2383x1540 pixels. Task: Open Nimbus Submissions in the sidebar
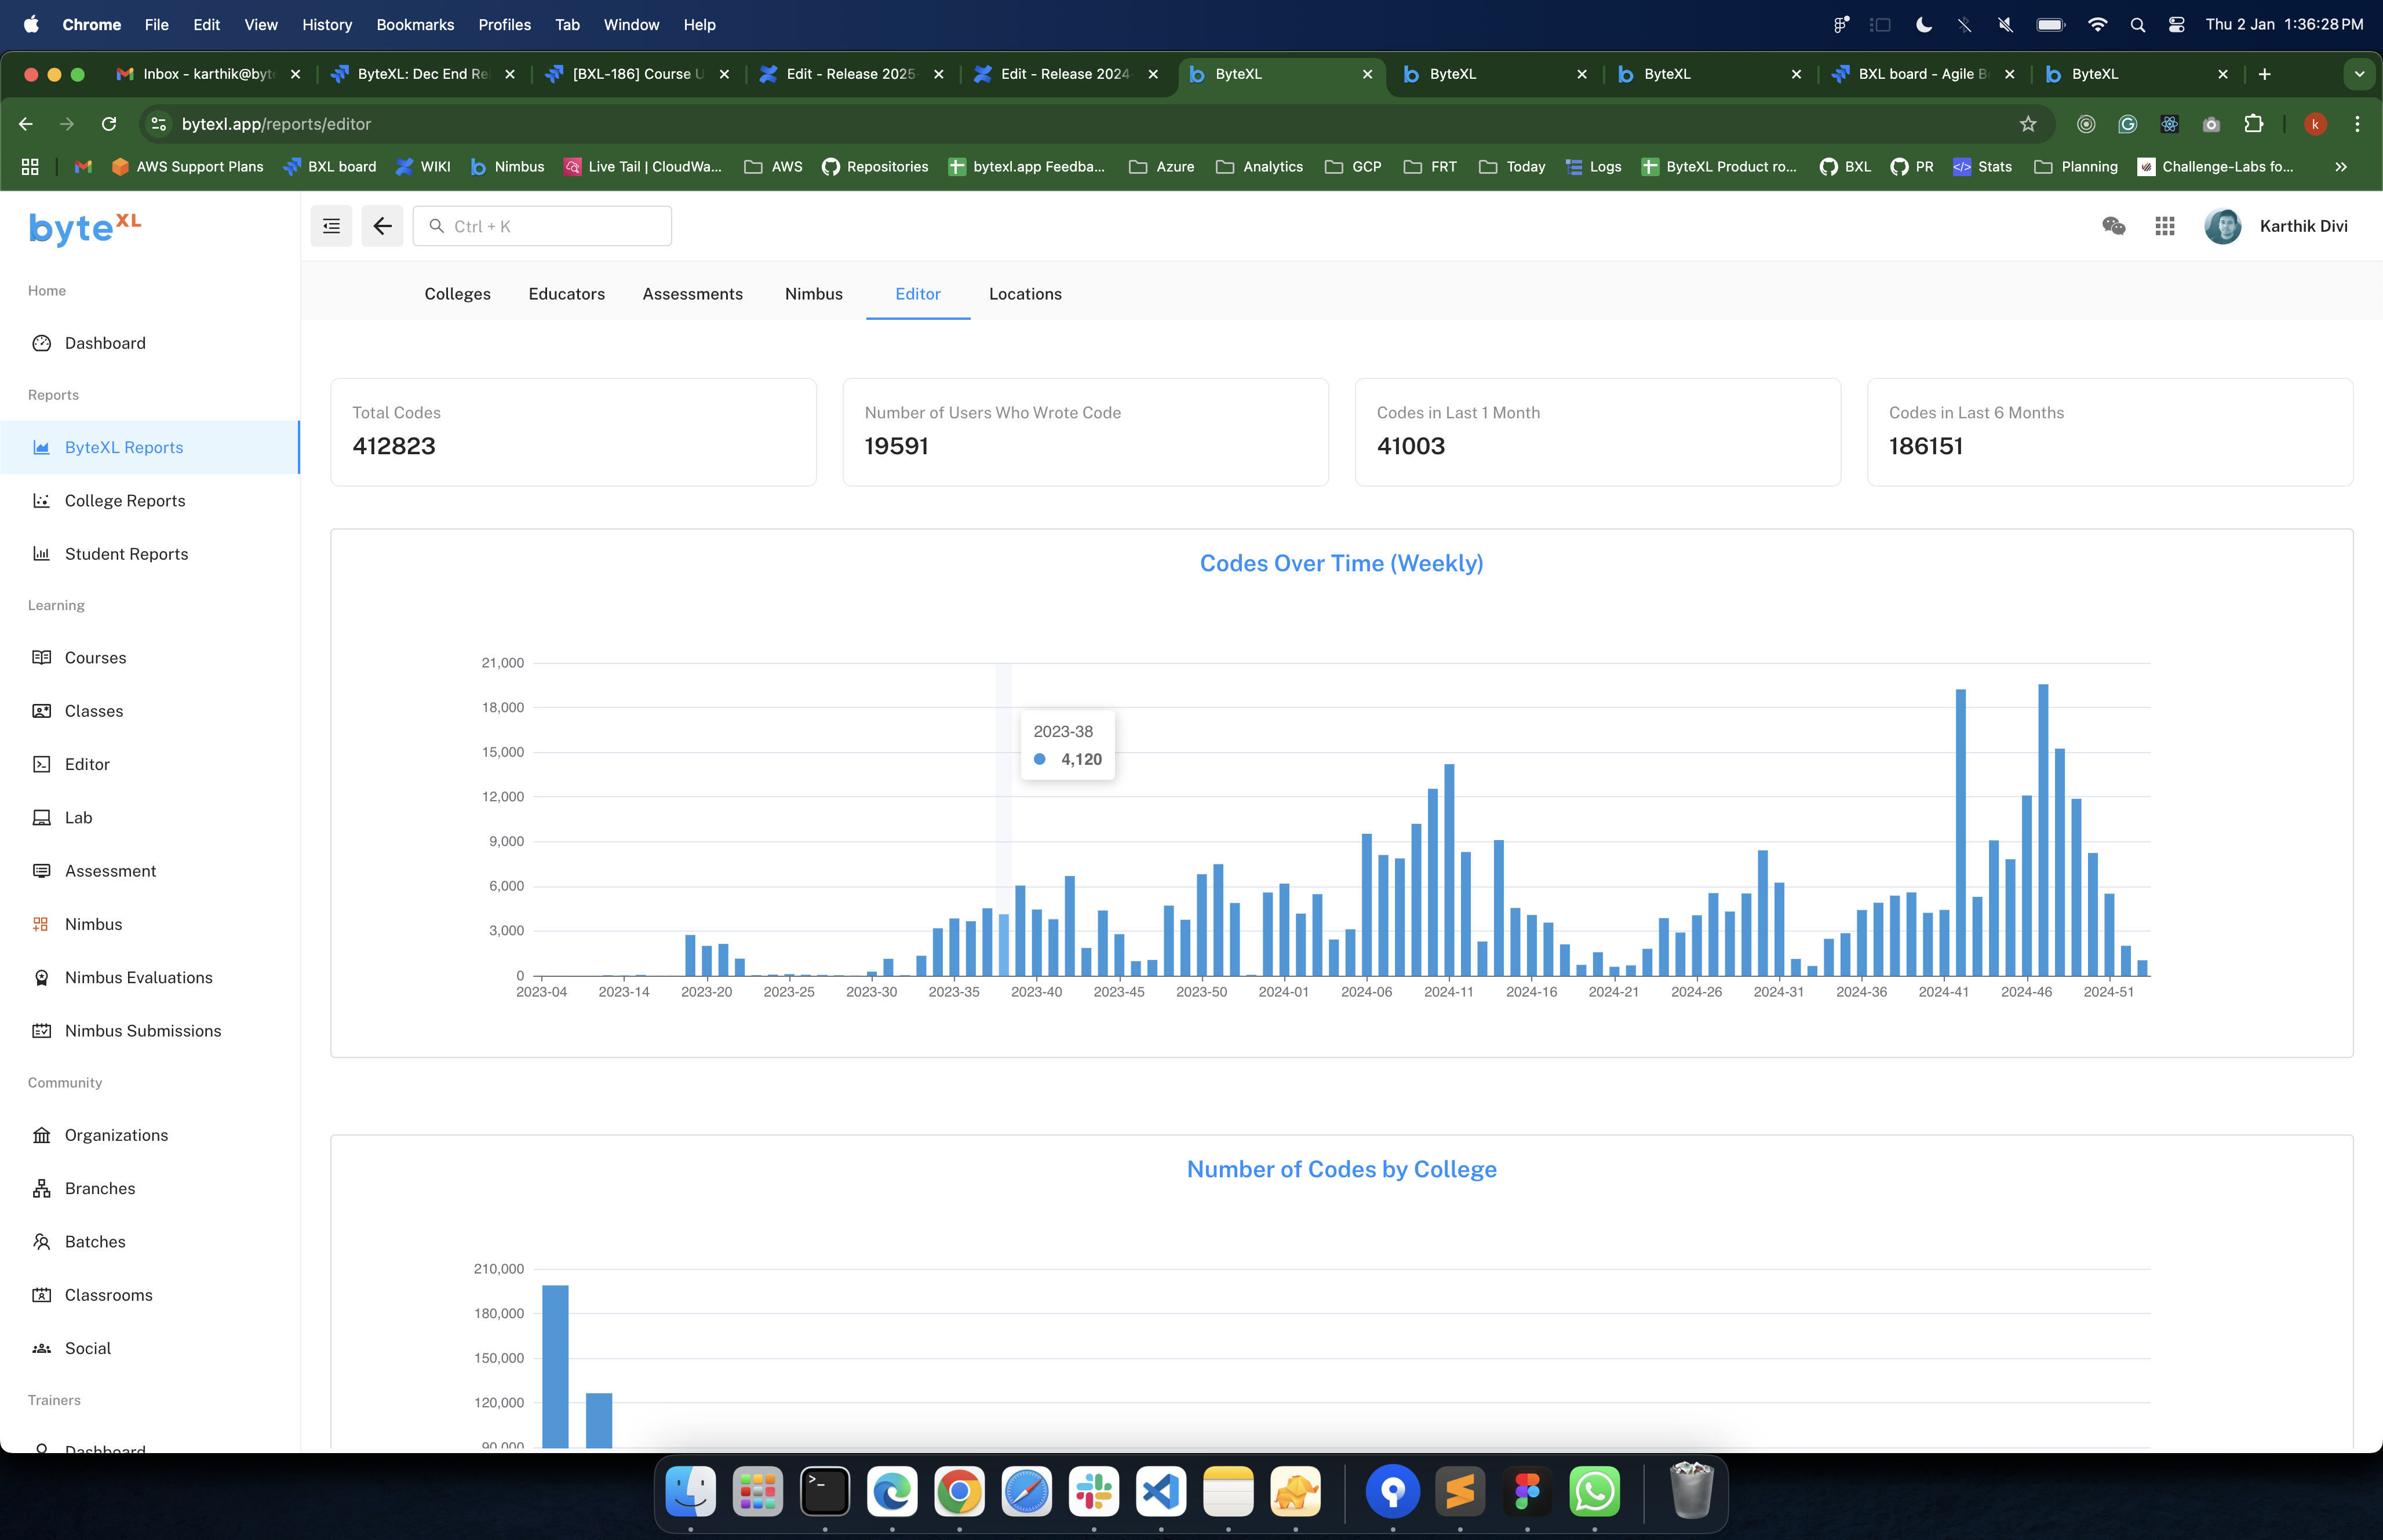click(x=142, y=1031)
